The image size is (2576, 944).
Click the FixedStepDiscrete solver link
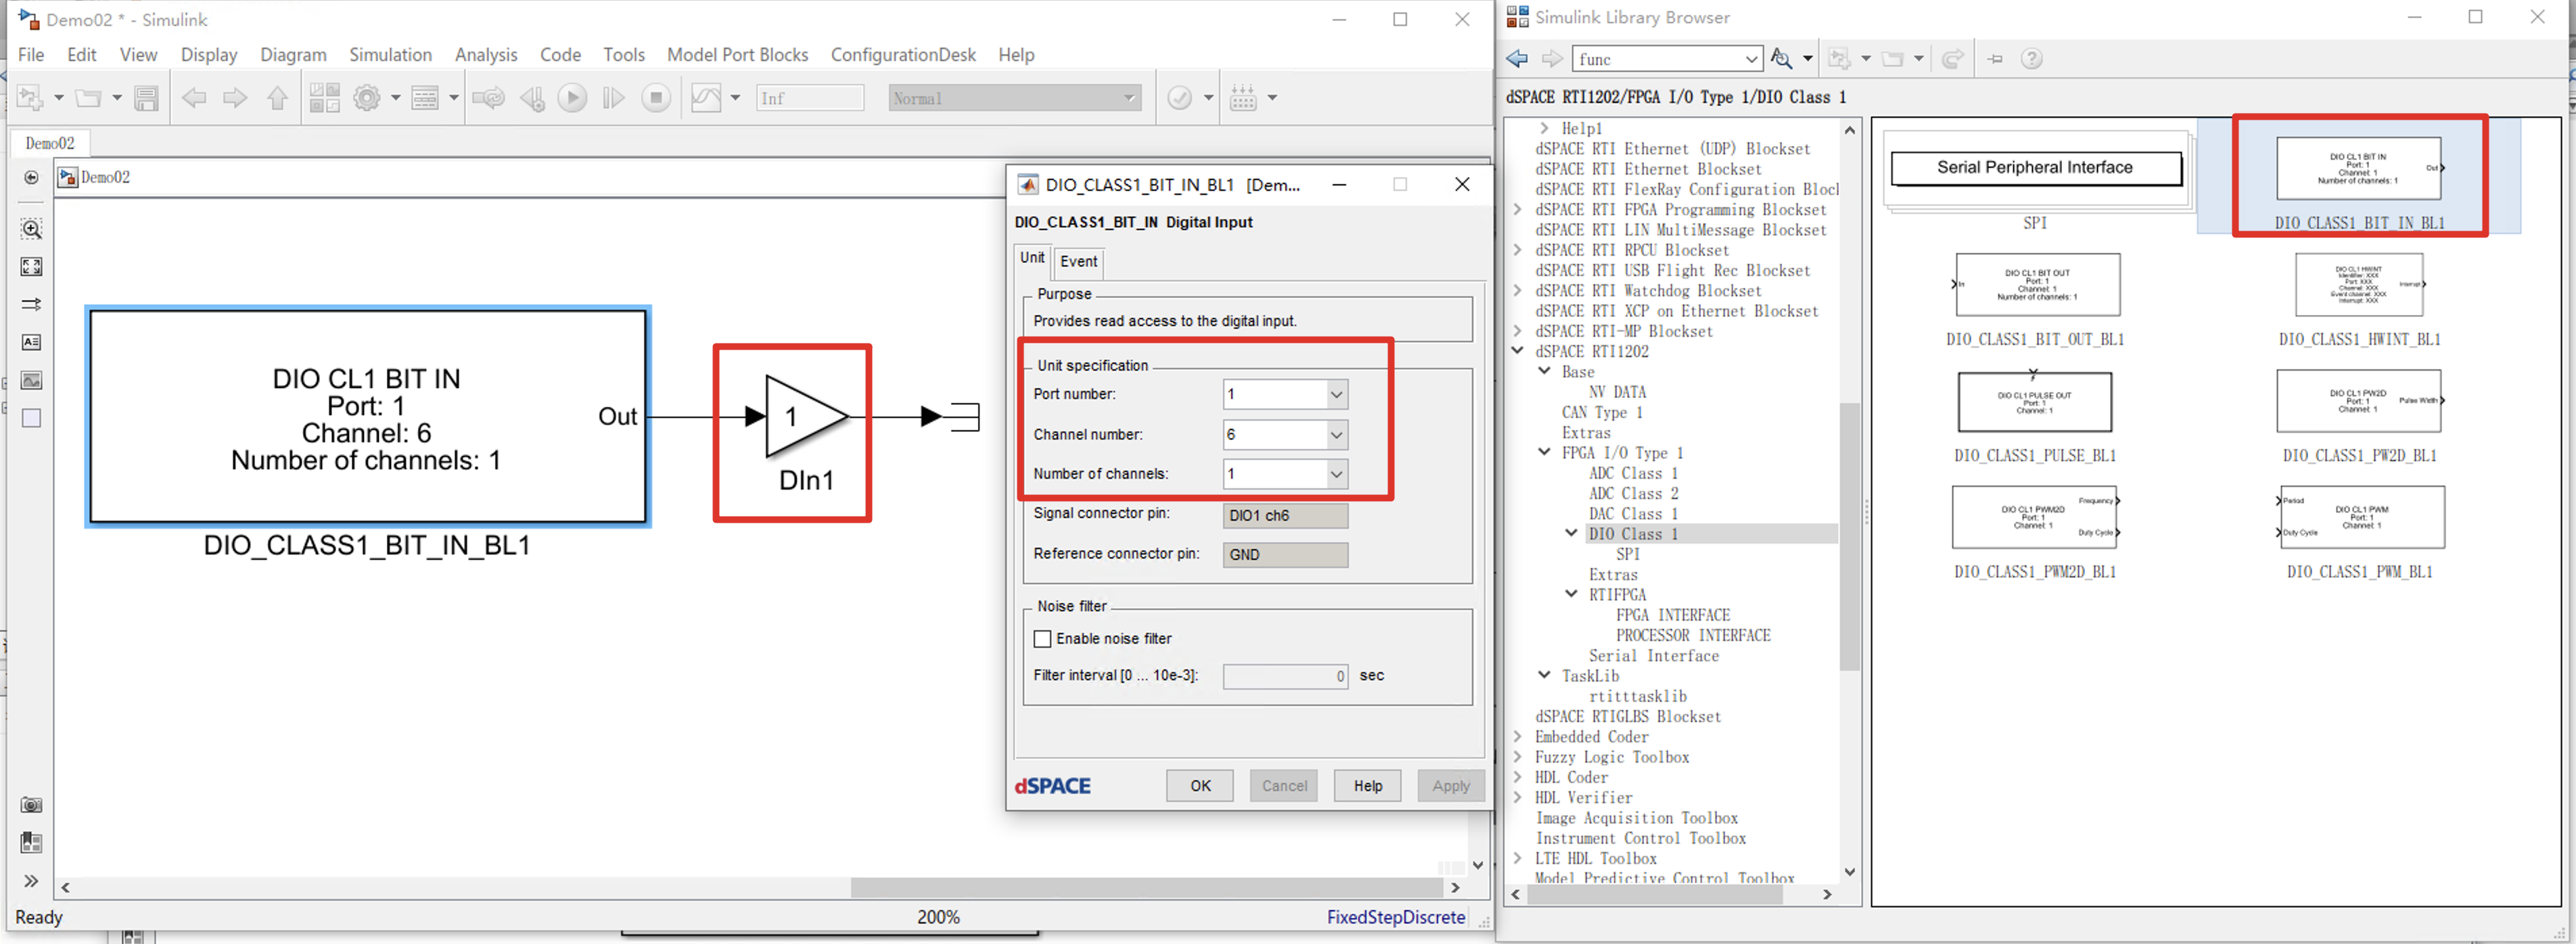click(1395, 917)
